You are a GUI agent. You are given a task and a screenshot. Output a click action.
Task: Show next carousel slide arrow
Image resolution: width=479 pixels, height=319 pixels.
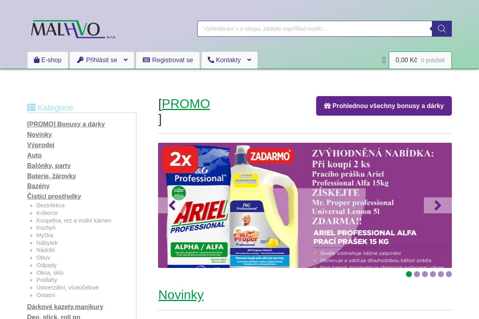click(x=438, y=205)
